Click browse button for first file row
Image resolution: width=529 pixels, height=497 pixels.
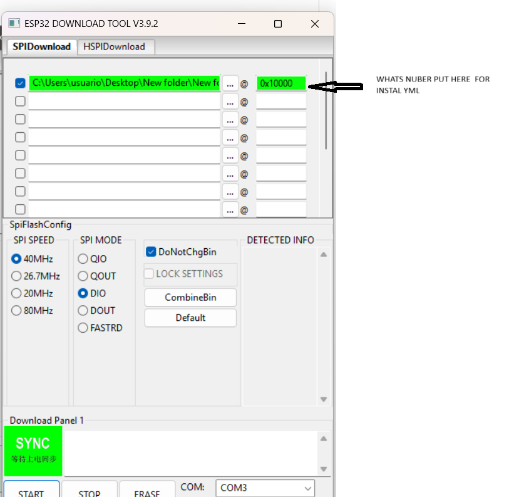[230, 83]
